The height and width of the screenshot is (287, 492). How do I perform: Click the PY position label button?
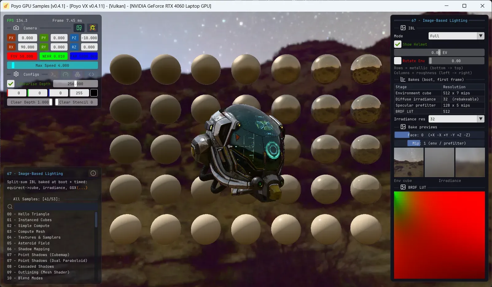pyautogui.click(x=44, y=38)
